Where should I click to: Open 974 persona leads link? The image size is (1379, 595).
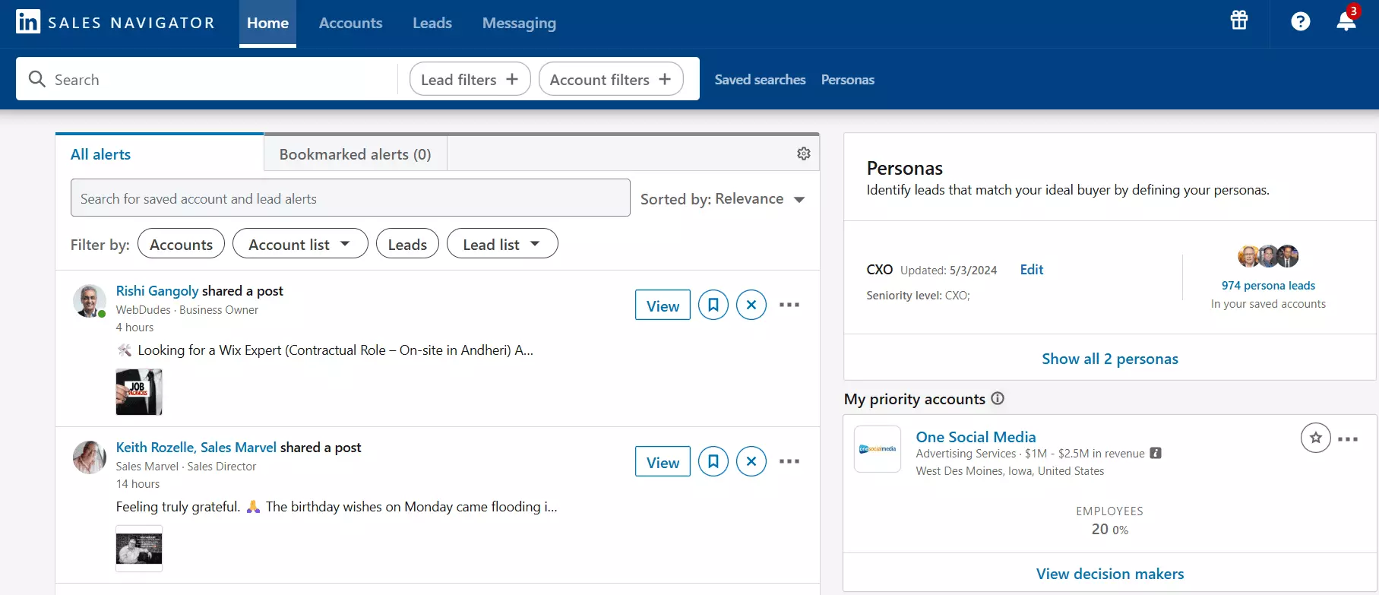[1268, 285]
